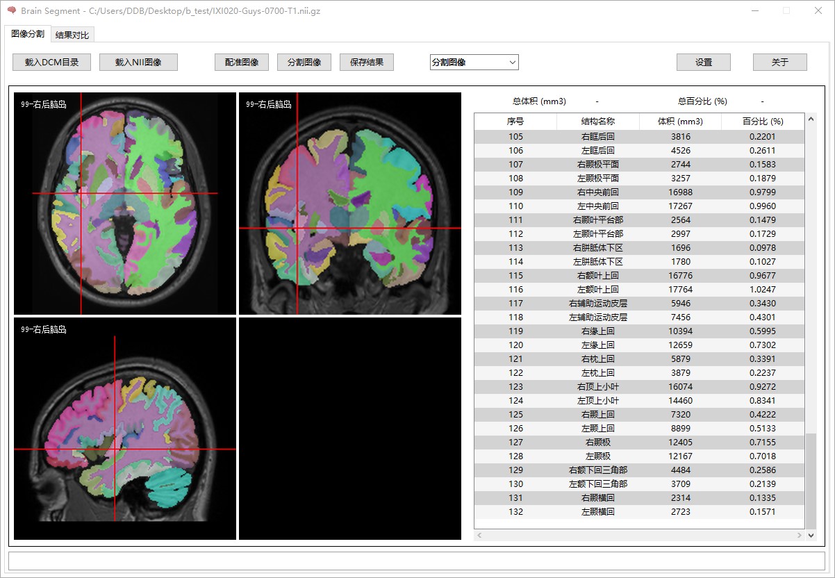Start registration with 配准图像 button
This screenshot has width=835, height=578.
(x=242, y=62)
